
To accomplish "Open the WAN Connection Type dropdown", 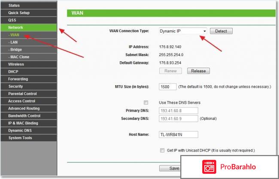I will pyautogui.click(x=183, y=31).
